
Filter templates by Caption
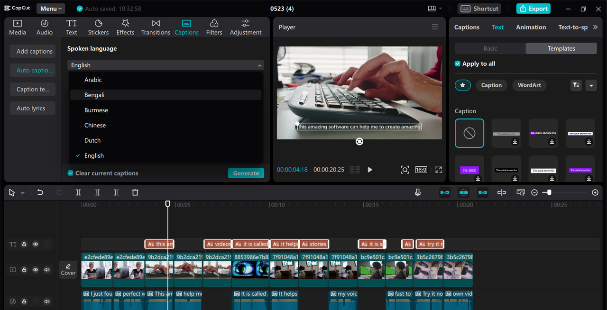coord(491,85)
